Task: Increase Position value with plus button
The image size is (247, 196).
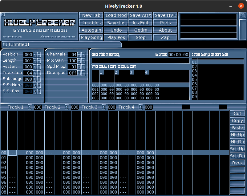Action: click(x=35, y=55)
